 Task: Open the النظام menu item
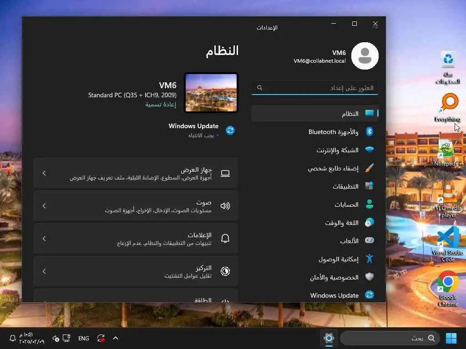click(x=315, y=113)
